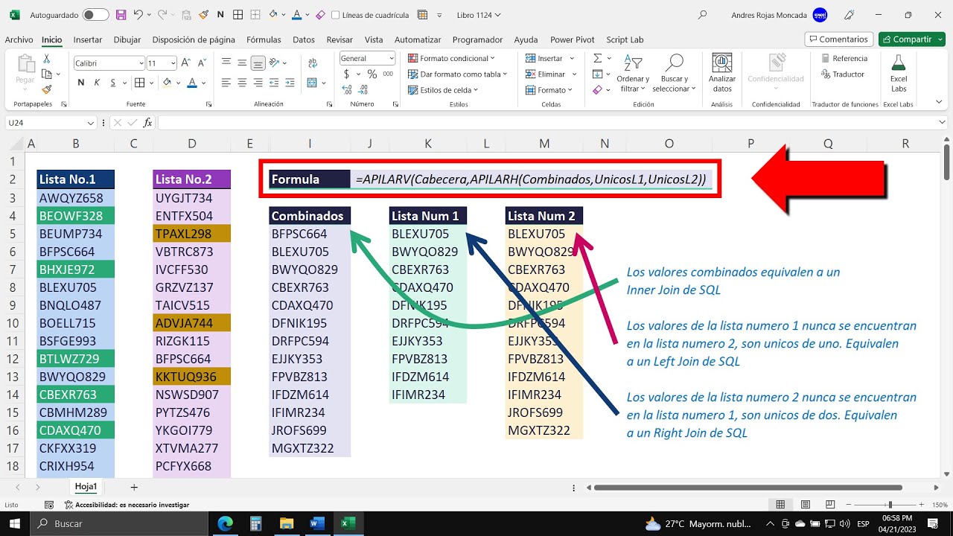Open the search magnifier in the title bar
Viewport: 953px width, 536px height.
tap(702, 14)
